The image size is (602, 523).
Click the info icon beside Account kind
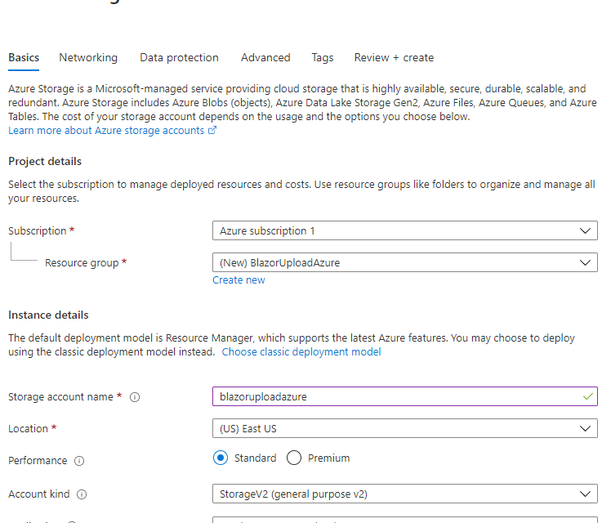click(82, 494)
